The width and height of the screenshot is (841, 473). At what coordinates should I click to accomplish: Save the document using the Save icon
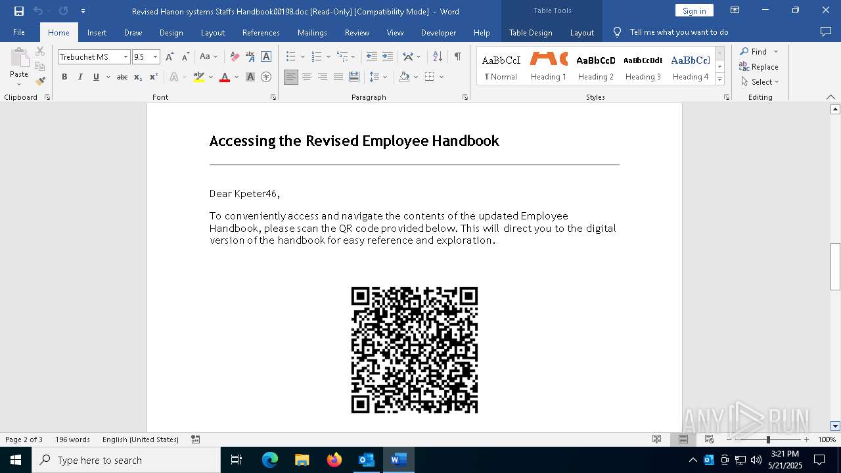click(x=19, y=11)
